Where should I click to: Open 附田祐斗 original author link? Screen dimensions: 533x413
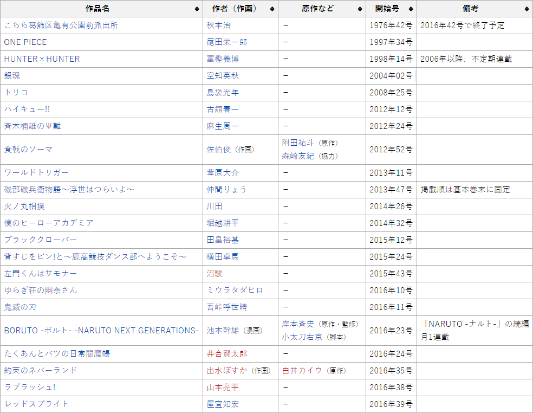(298, 143)
